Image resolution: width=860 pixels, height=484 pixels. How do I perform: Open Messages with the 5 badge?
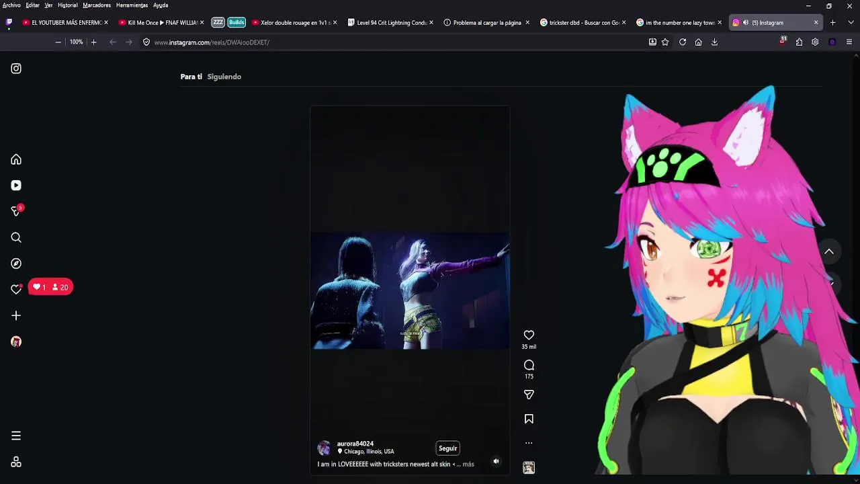pos(17,211)
